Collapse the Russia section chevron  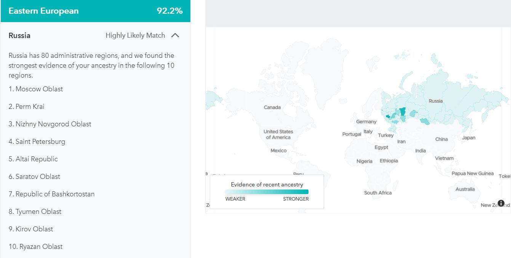click(175, 35)
